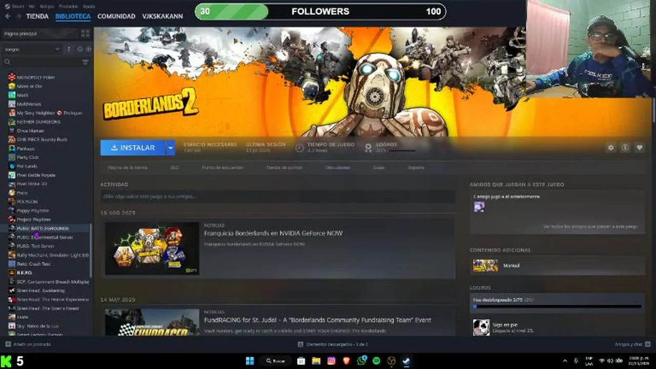Open advanced filters icon in the search bar
Screen dimensions: 656x369
point(85,62)
